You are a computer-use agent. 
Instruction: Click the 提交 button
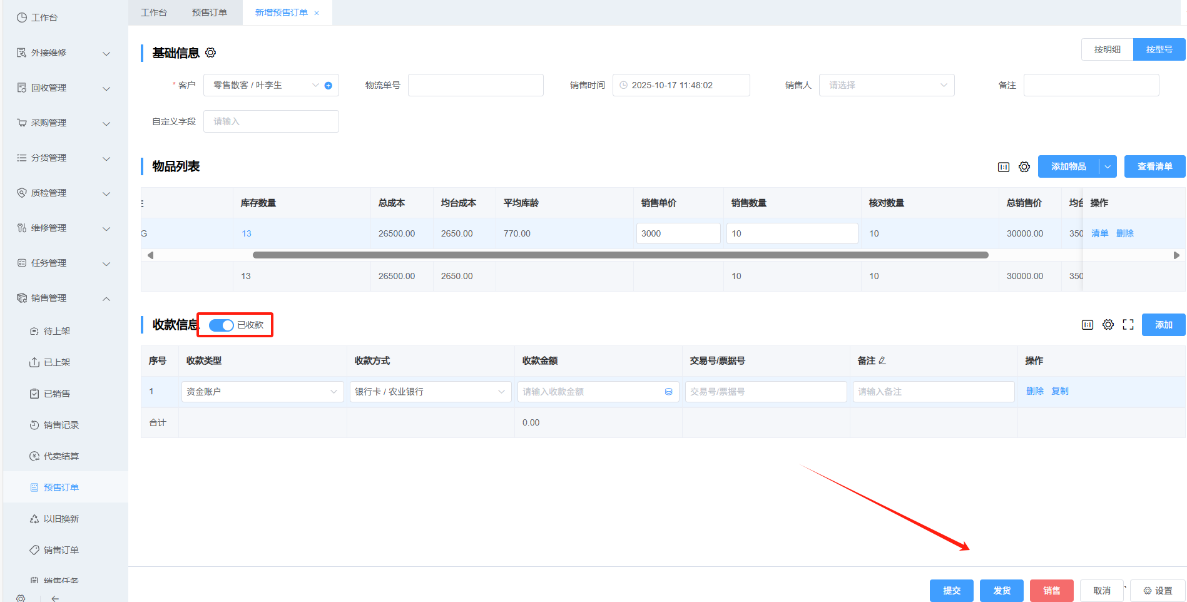coord(951,591)
